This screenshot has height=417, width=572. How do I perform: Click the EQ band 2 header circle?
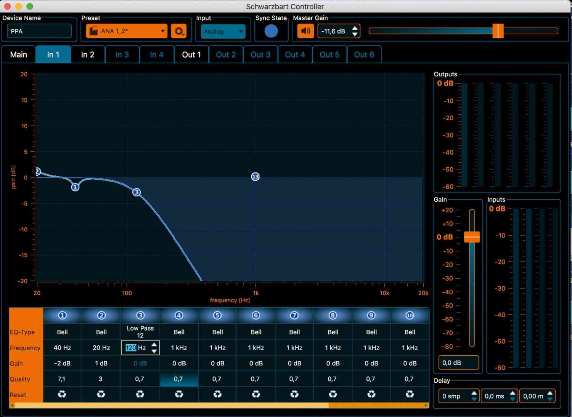101,316
